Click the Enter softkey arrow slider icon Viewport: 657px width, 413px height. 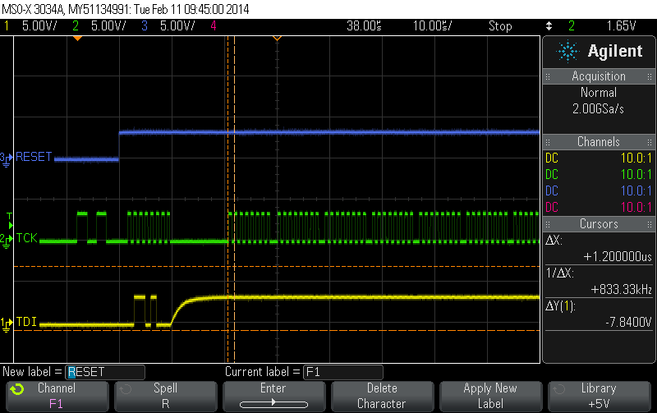pos(273,404)
